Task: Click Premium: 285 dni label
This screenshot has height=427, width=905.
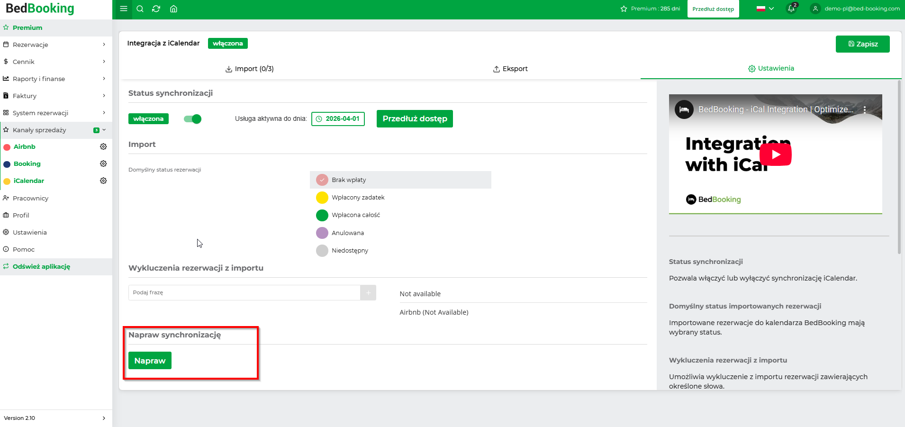Action: pos(655,9)
